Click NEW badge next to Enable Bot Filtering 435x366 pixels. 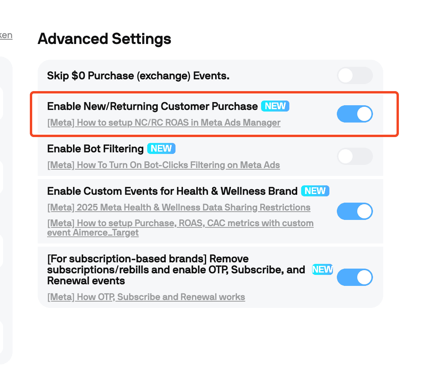pyautogui.click(x=161, y=148)
